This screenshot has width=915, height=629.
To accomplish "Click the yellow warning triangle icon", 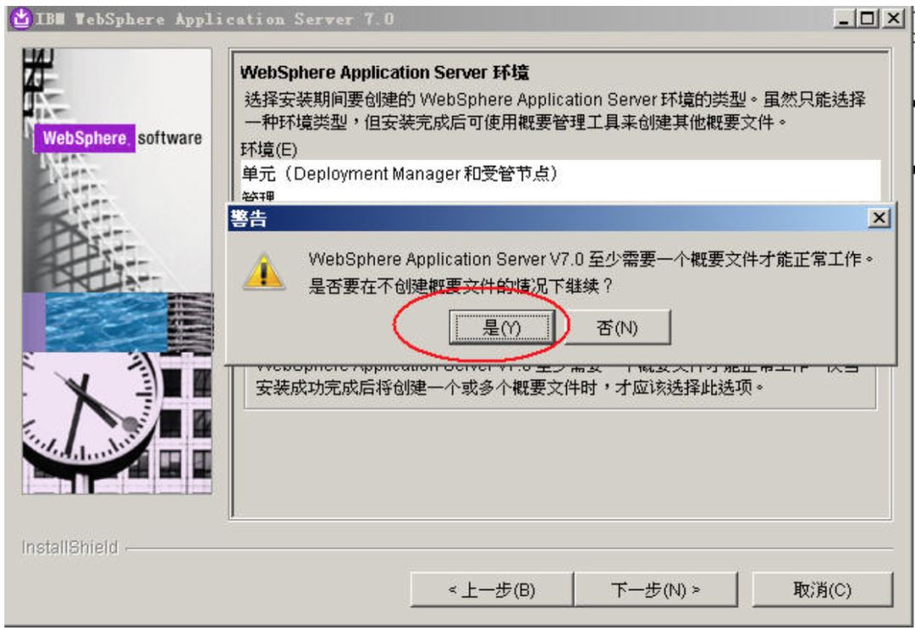I will pos(263,271).
